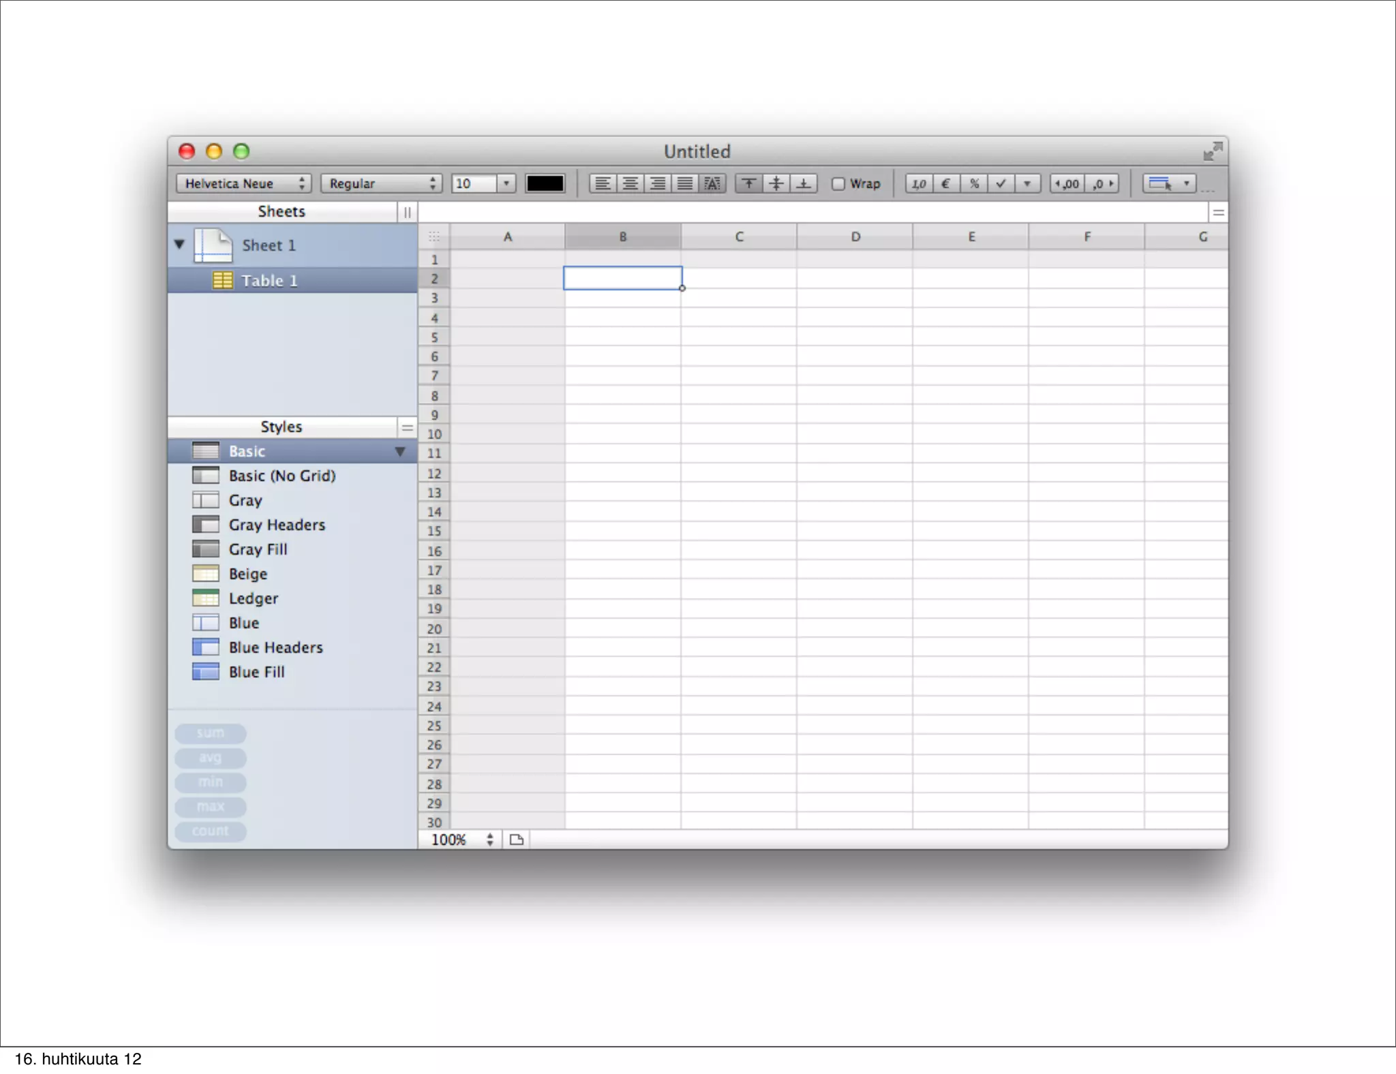The image size is (1396, 1074).
Task: Right align cell text
Action: point(658,183)
